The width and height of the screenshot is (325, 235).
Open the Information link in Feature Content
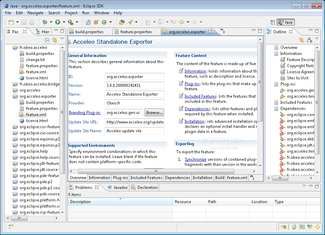click(195, 71)
